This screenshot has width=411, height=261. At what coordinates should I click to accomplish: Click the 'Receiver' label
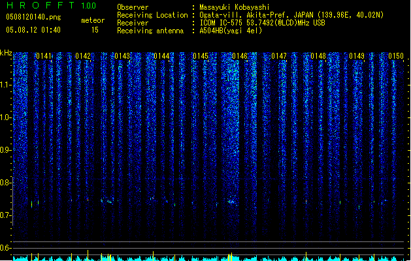133,23
